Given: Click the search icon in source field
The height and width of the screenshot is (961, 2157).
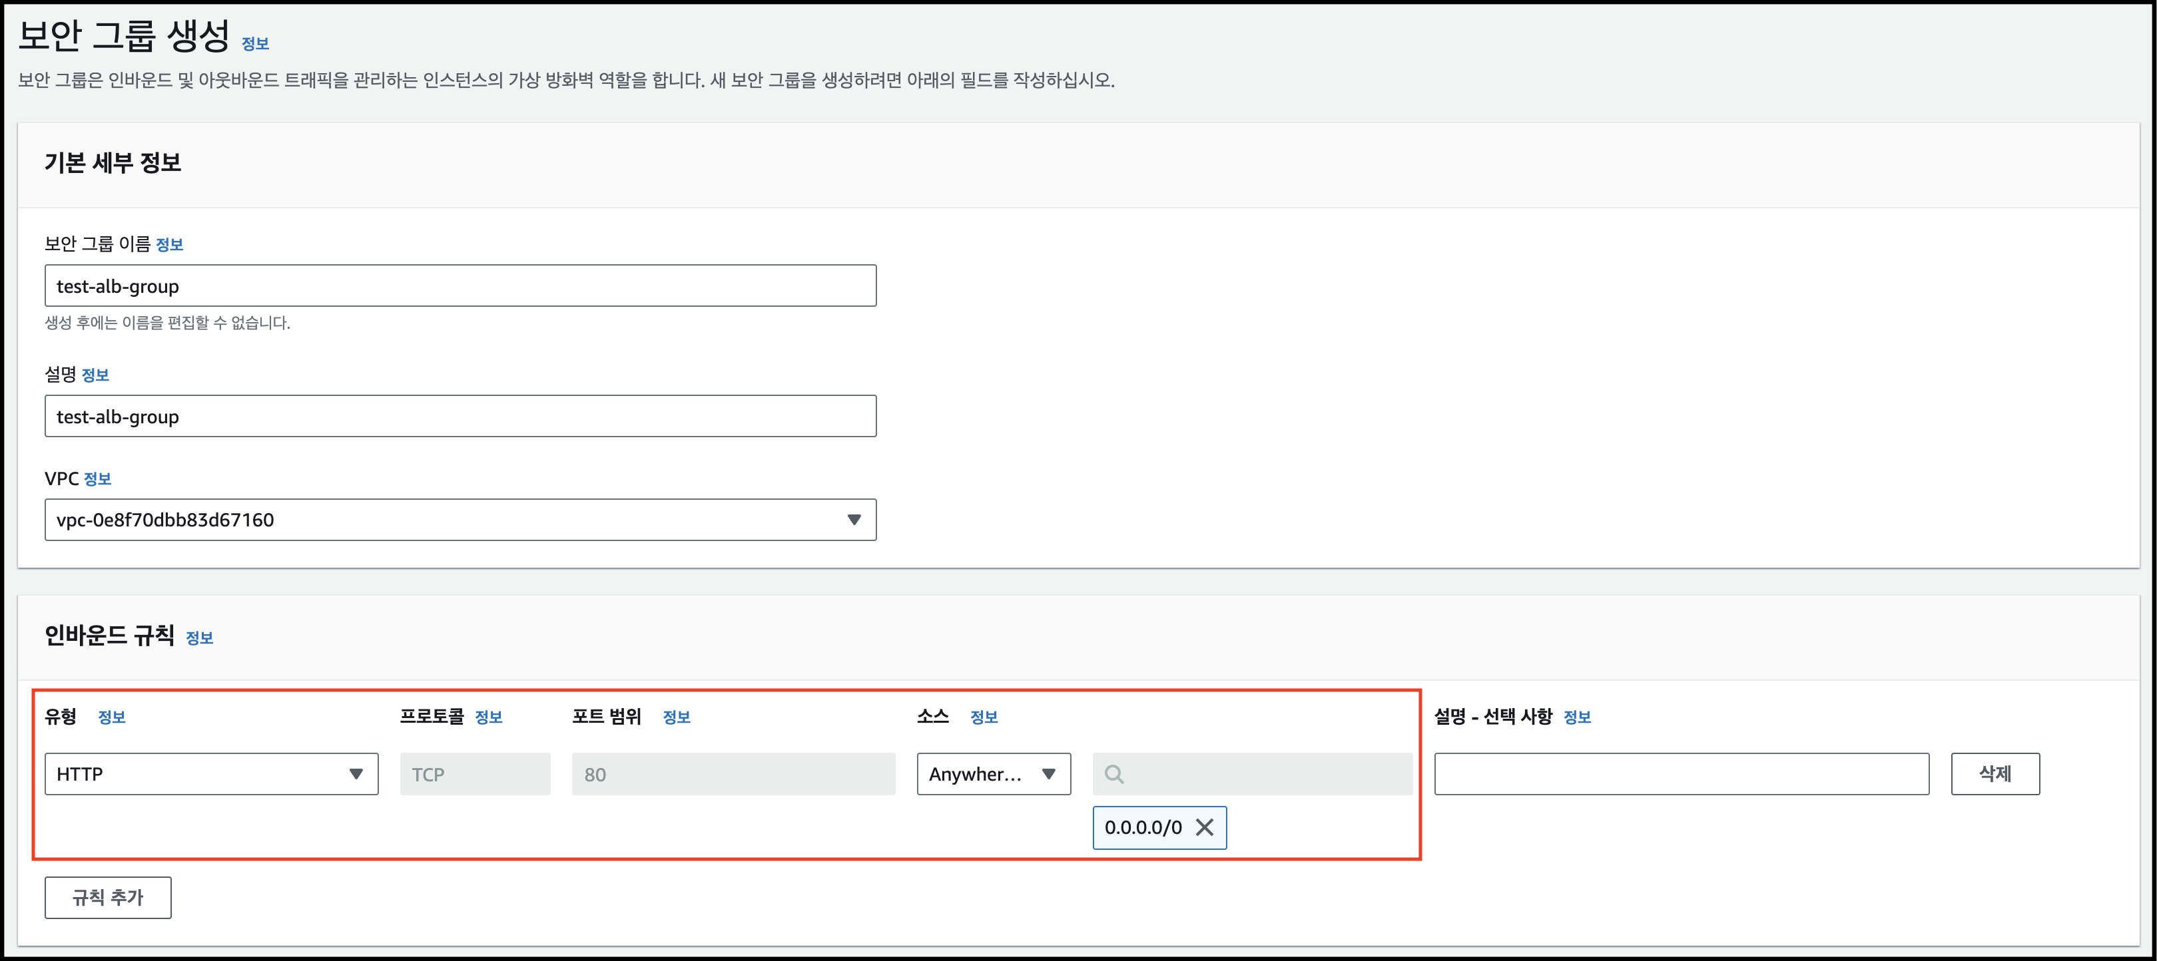Looking at the screenshot, I should click(1113, 775).
